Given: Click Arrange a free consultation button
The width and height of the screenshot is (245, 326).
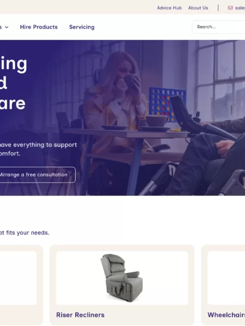Looking at the screenshot, I should (36, 174).
